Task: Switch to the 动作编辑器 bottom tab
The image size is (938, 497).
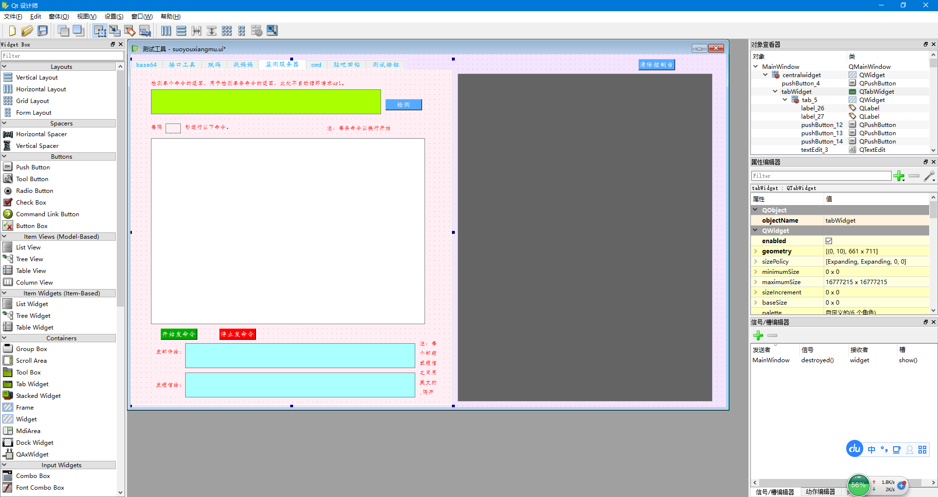Action: coord(821,492)
